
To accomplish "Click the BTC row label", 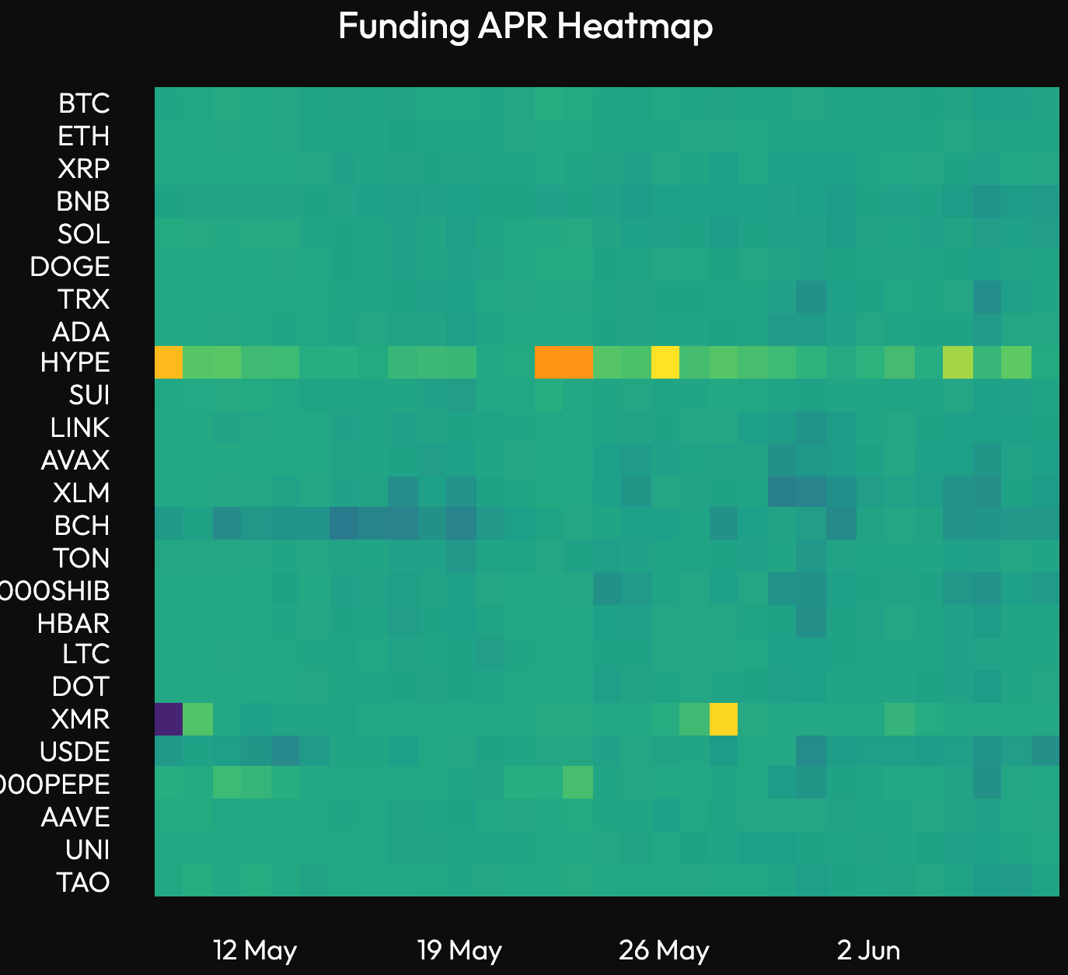I will point(84,103).
